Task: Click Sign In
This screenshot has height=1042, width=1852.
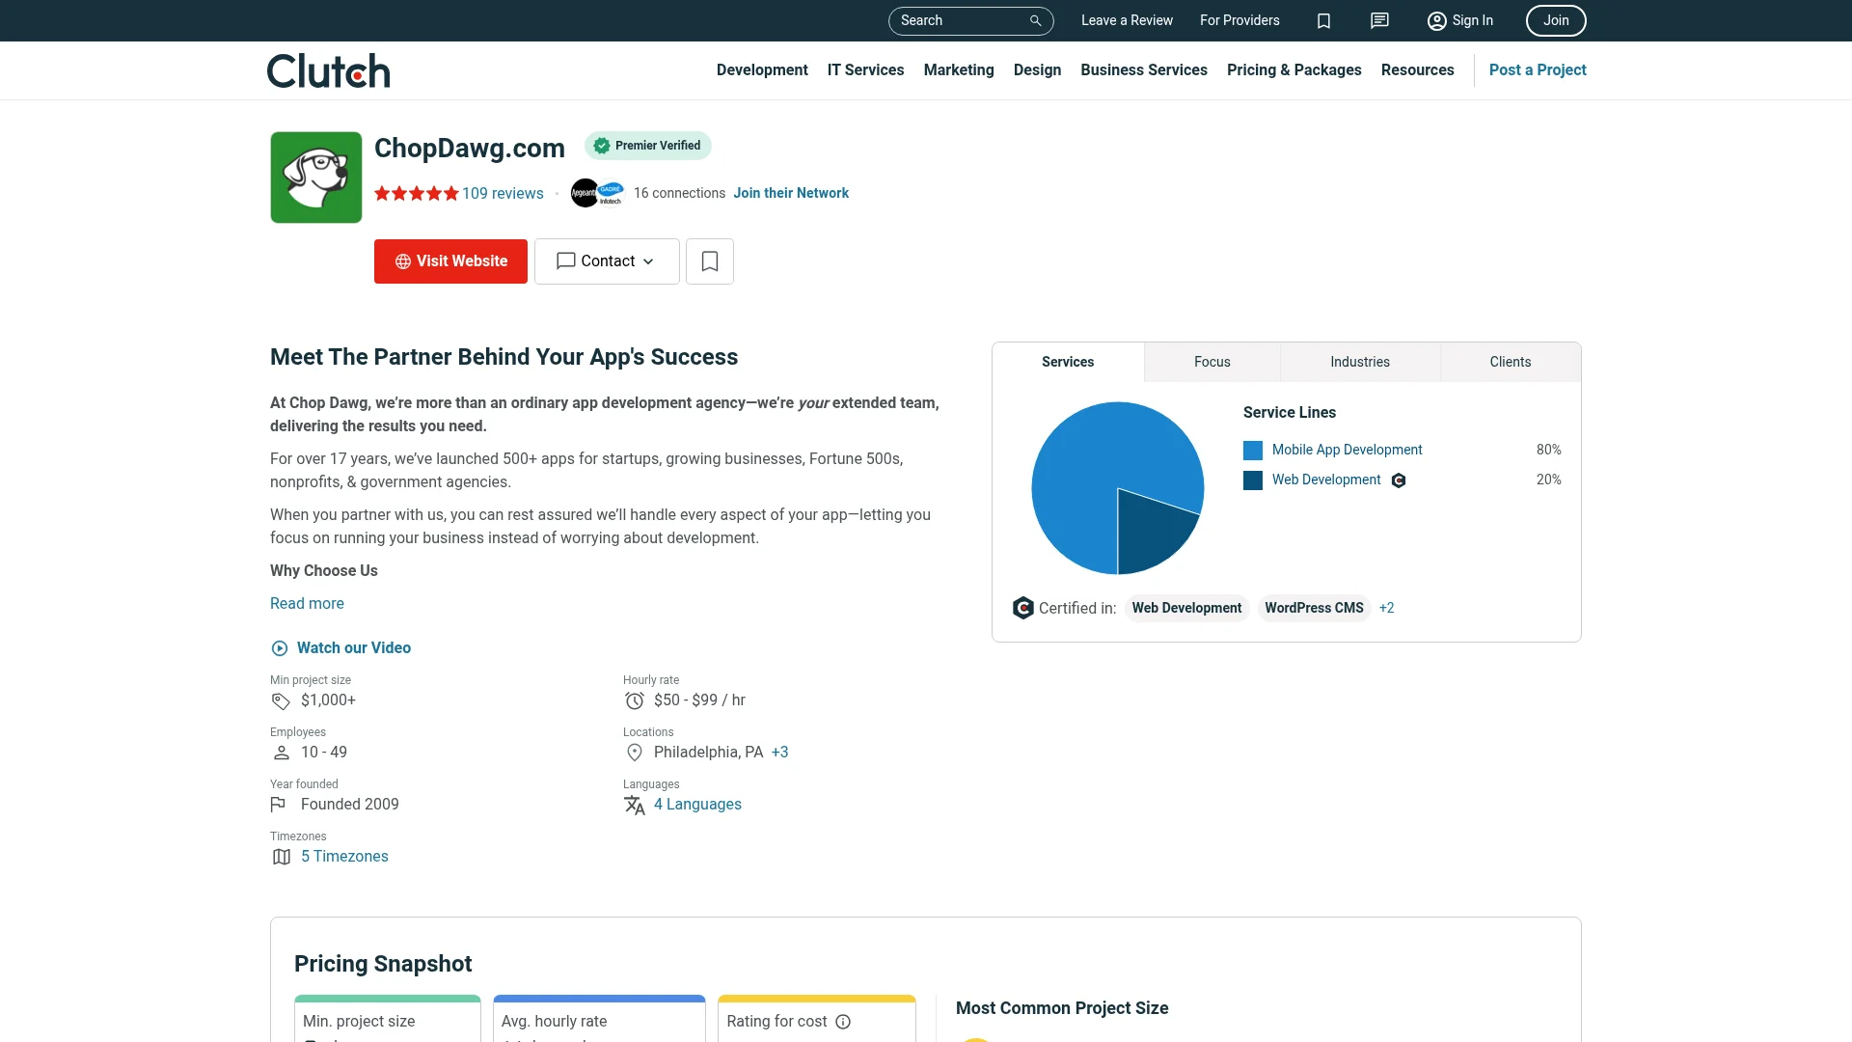Action: coord(1460,20)
